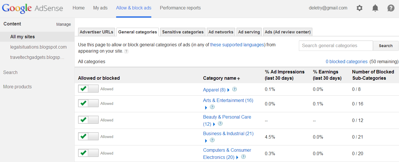The width and height of the screenshot is (399, 162).
Task: Open the notifications bell icon
Action: click(x=375, y=8)
